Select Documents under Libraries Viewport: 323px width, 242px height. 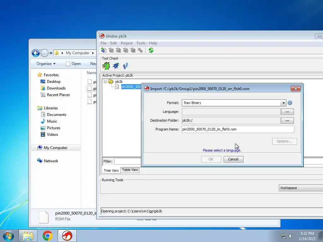click(x=56, y=115)
